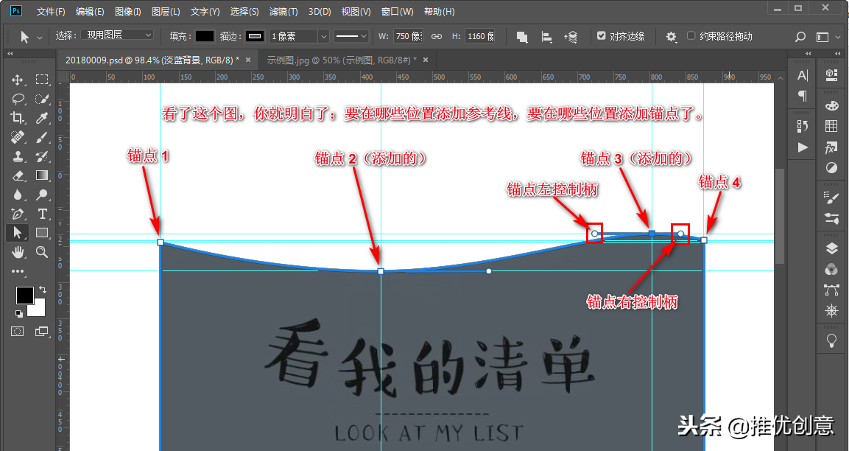Click the black foreground color swatch
This screenshot has height=451, width=849.
pyautogui.click(x=24, y=296)
